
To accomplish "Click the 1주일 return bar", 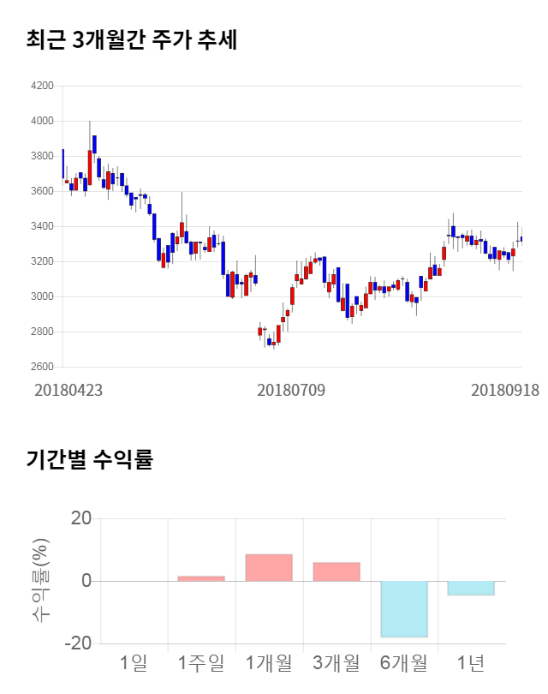I will pyautogui.click(x=201, y=578).
